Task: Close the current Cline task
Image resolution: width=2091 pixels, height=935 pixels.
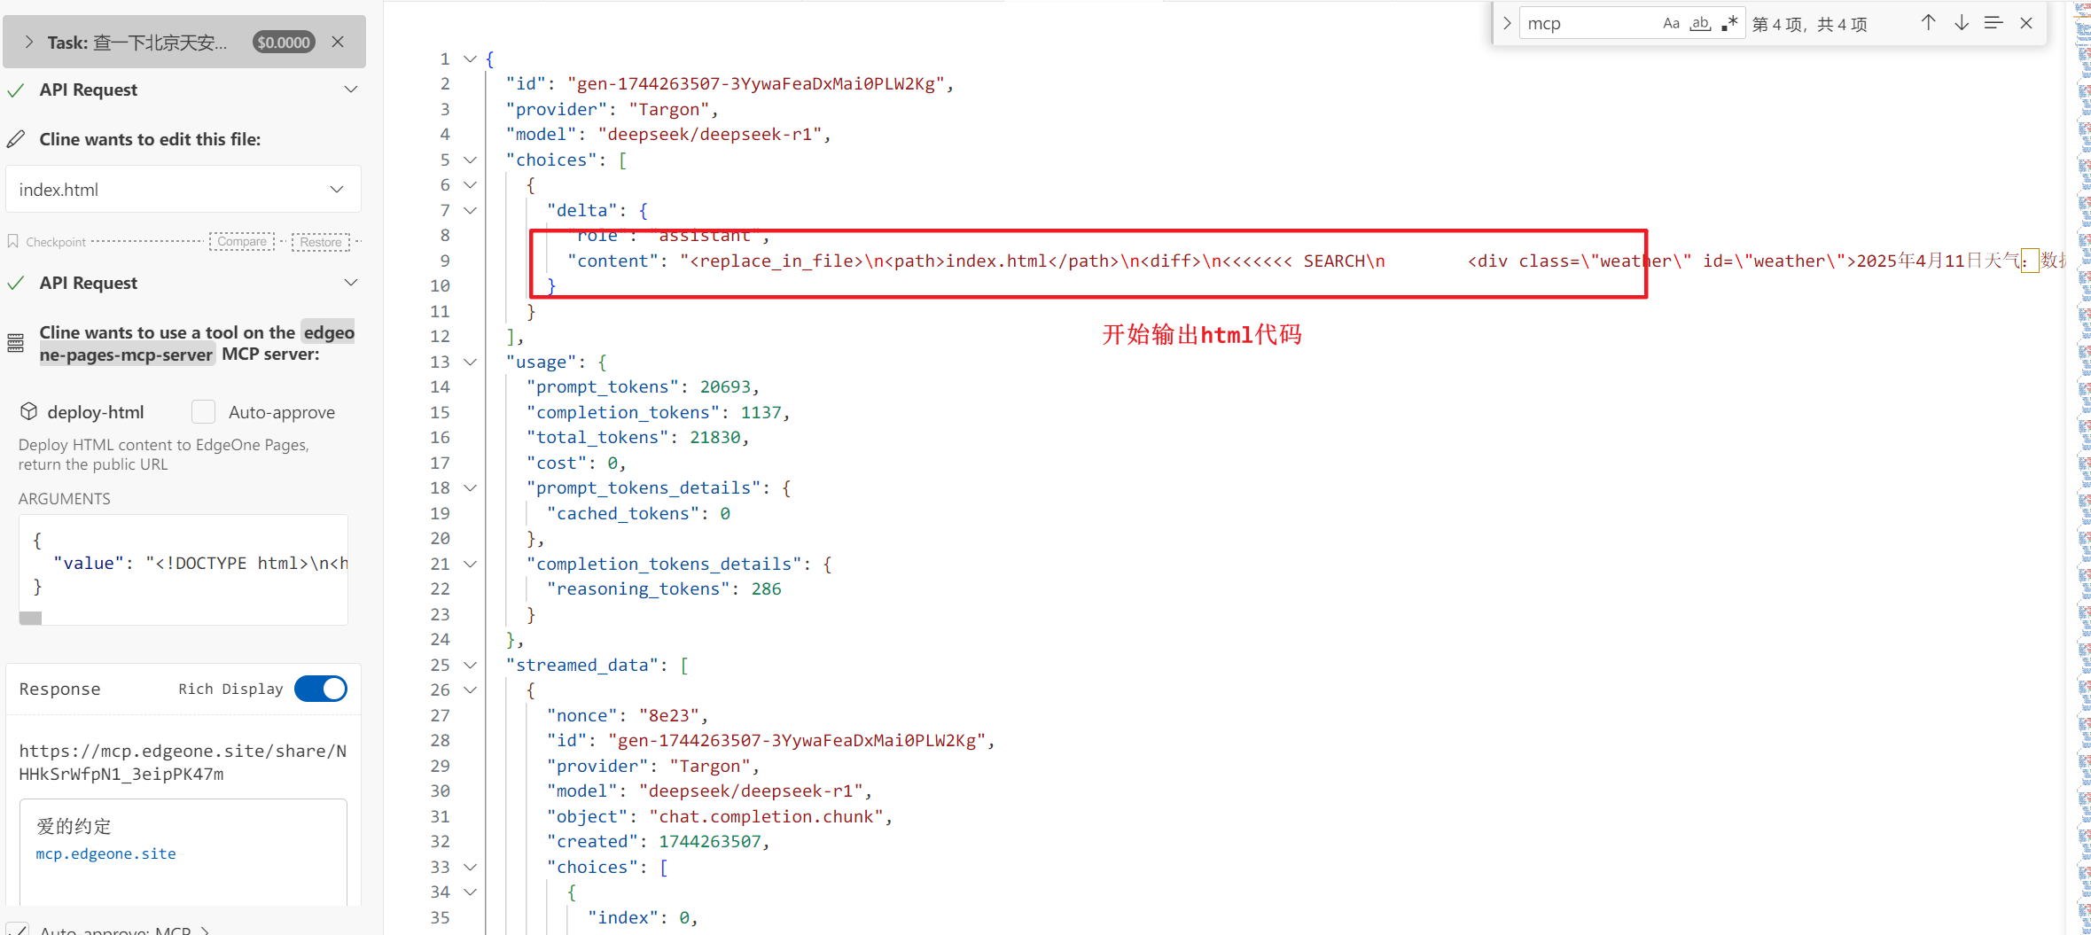Action: [338, 42]
